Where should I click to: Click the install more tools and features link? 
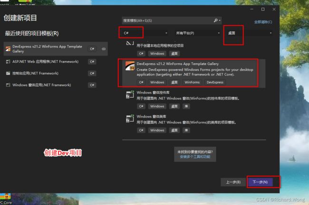pyautogui.click(x=195, y=157)
